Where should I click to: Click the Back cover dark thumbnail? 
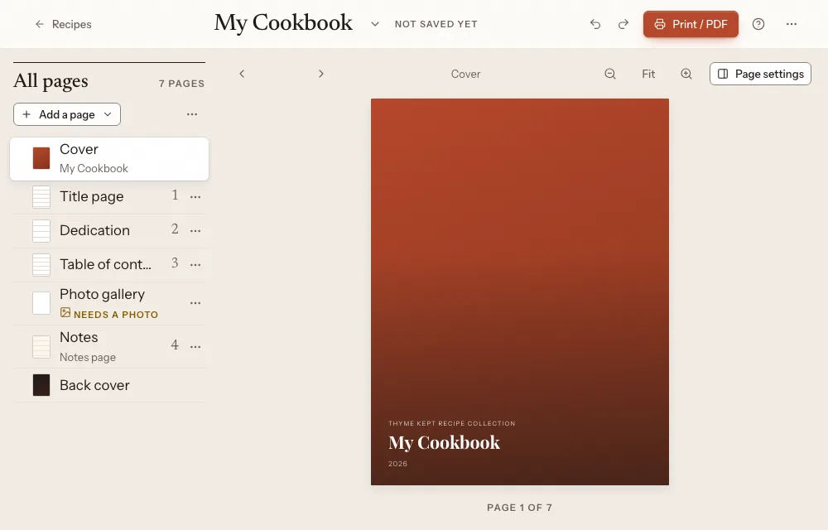click(41, 385)
